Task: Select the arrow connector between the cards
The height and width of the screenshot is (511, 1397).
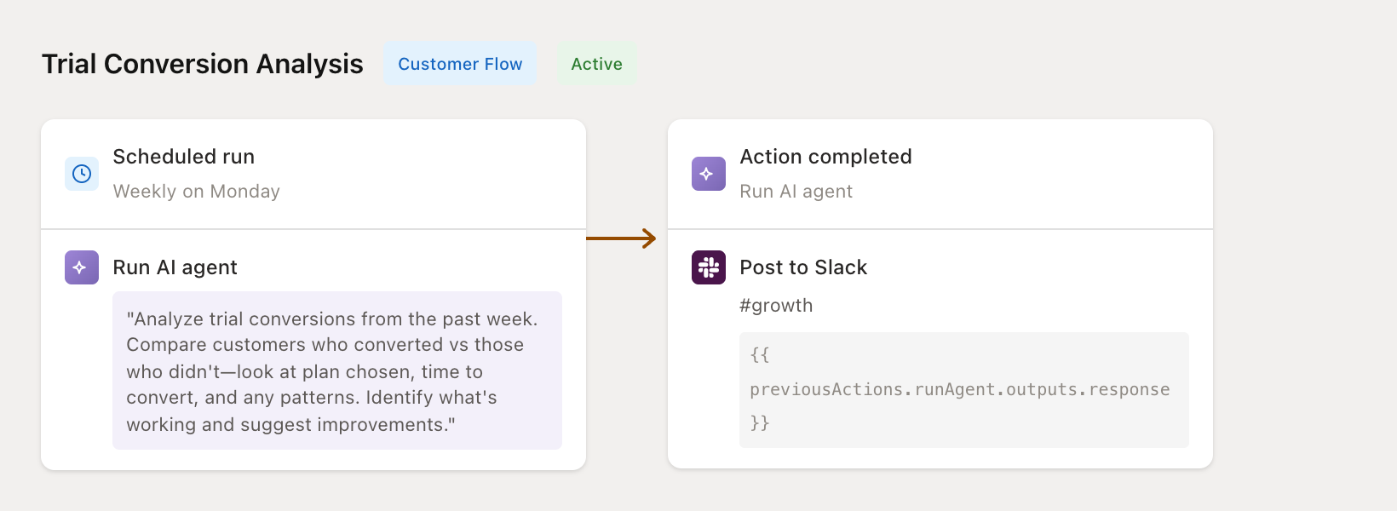Action: coord(622,238)
